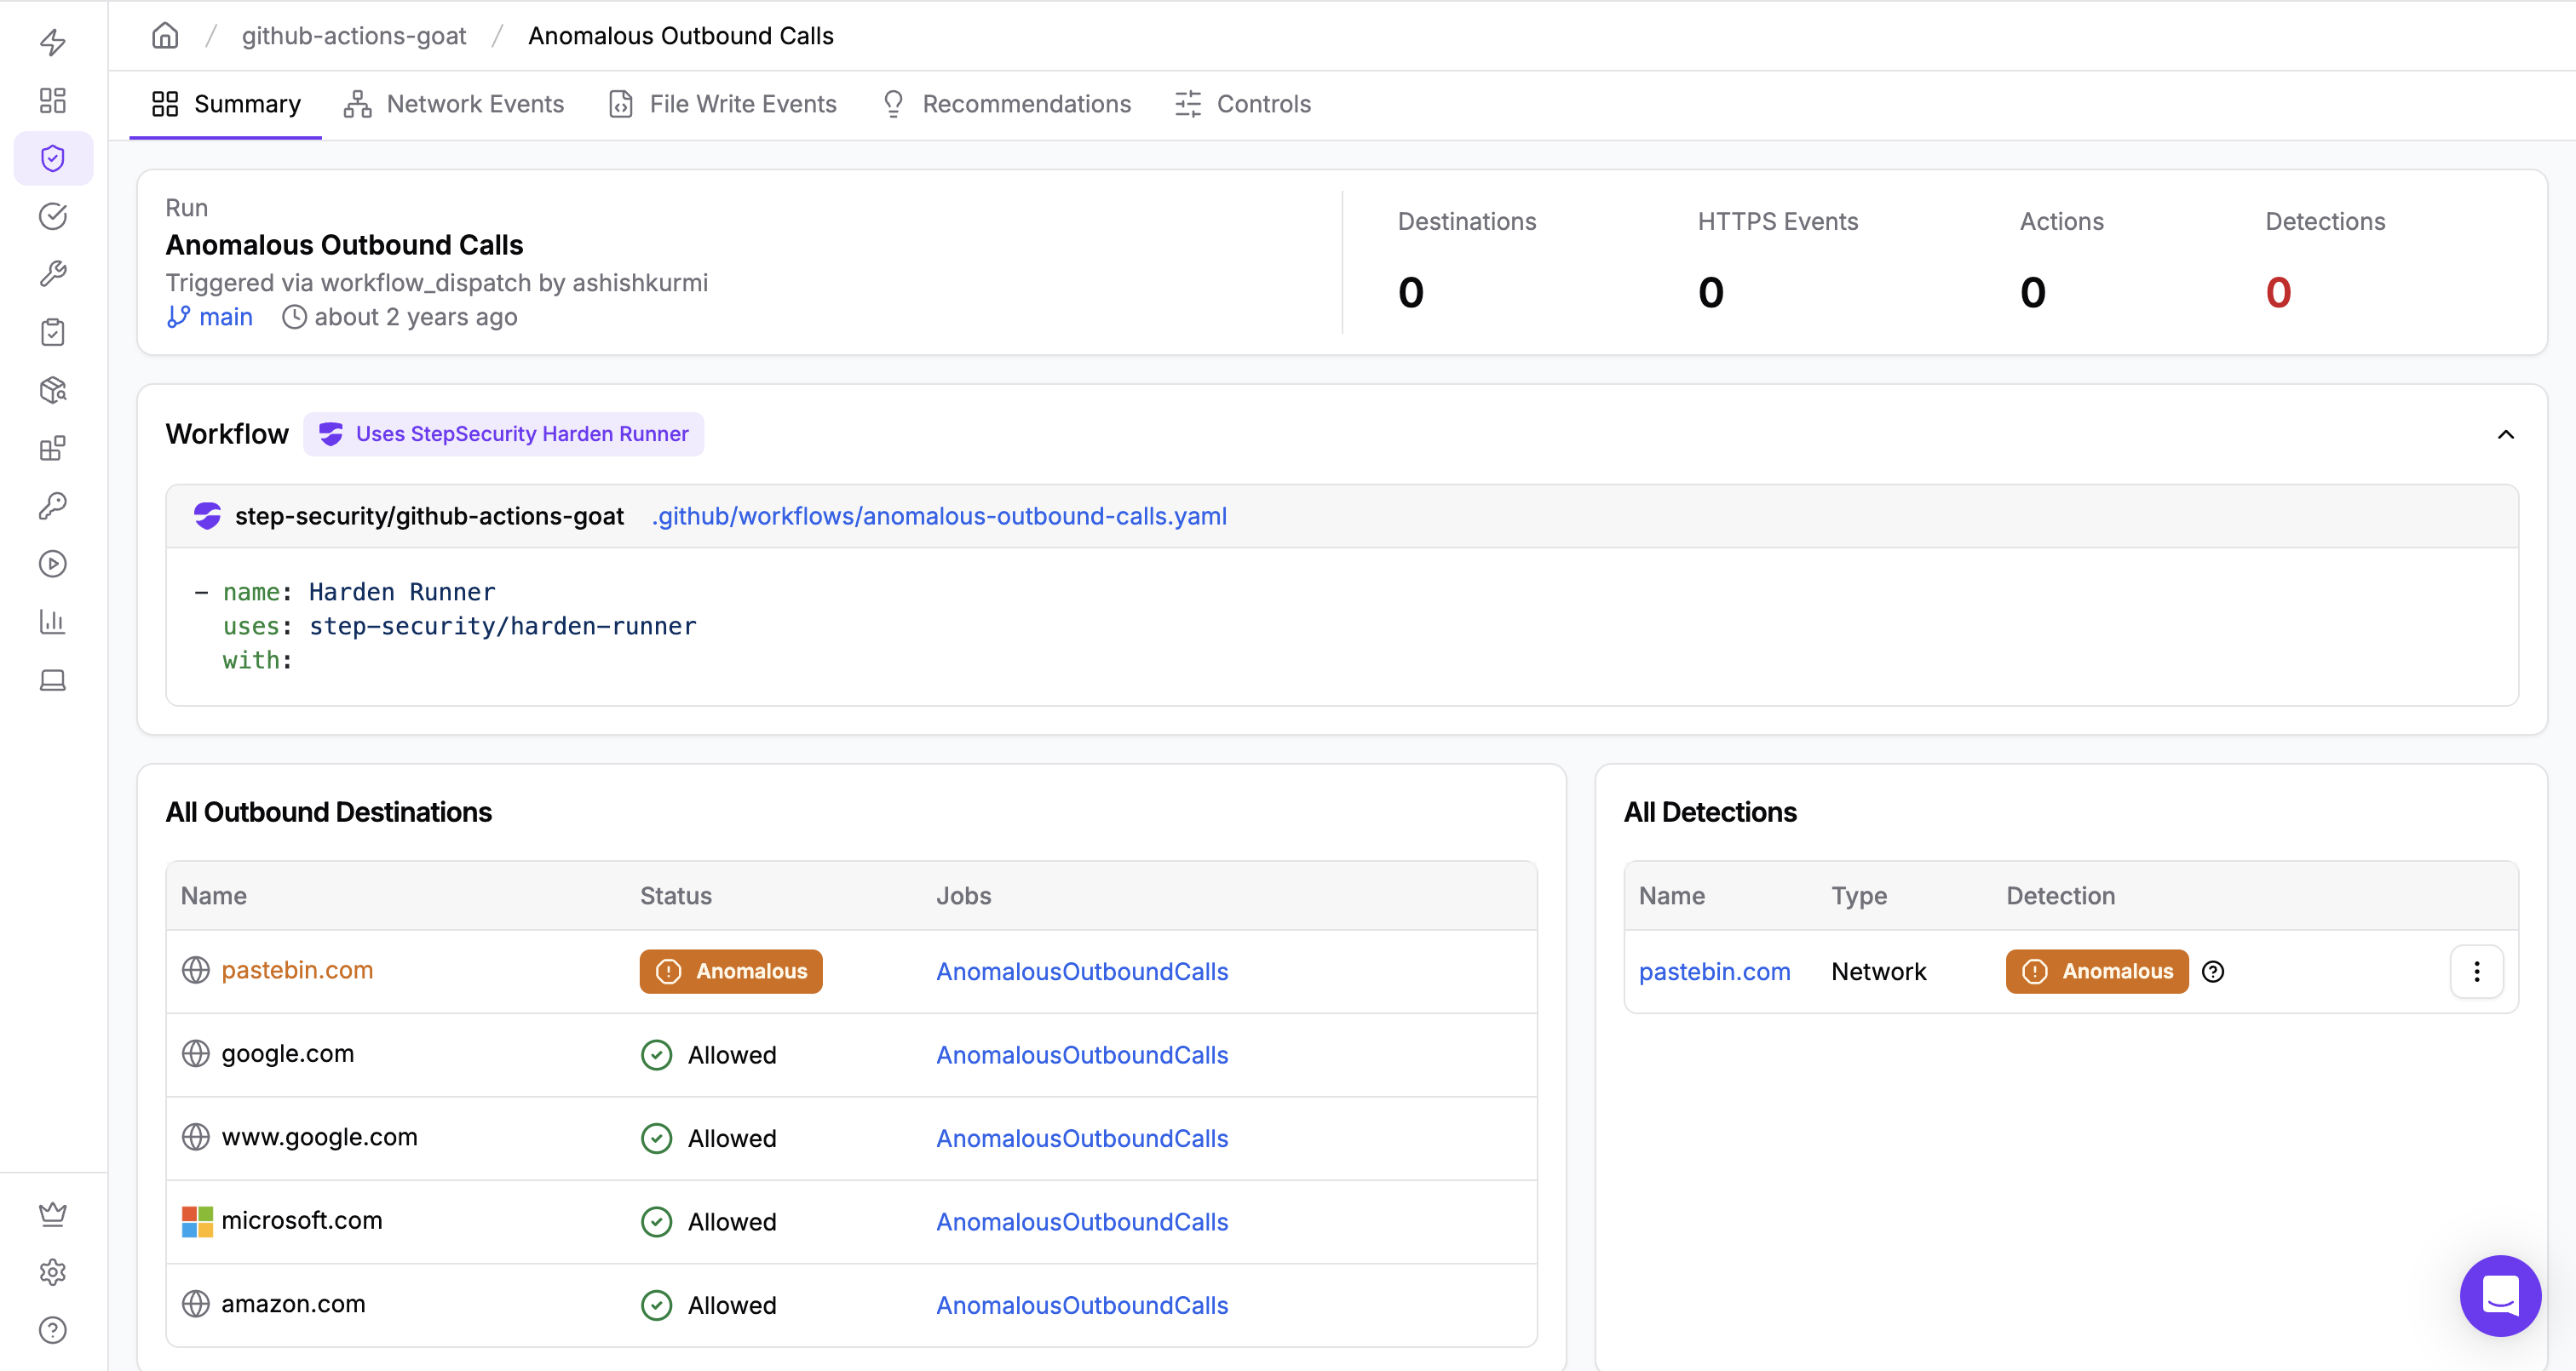Screen dimensions: 2576x1371
Task: Click the home icon in breadcrumb
Action: (x=165, y=36)
